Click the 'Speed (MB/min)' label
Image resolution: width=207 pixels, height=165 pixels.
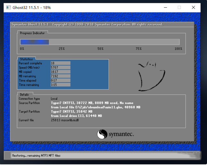[29, 68]
